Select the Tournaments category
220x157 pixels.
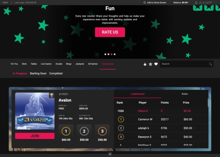coord(108,64)
